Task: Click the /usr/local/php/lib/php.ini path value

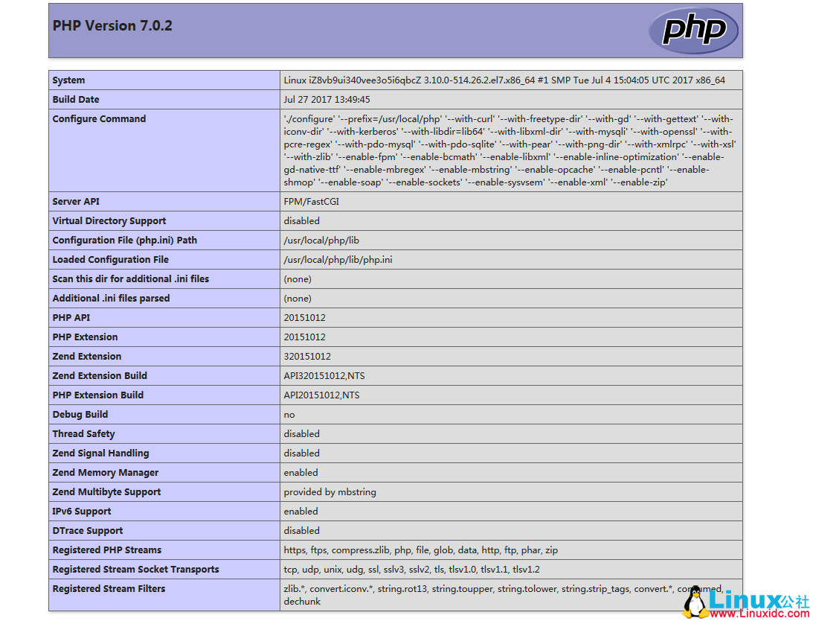Action: 338,260
